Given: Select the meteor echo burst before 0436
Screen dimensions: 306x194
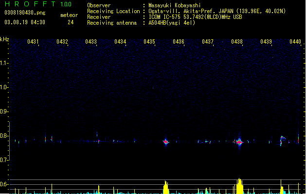Looking at the screenshot, I should click(166, 142).
